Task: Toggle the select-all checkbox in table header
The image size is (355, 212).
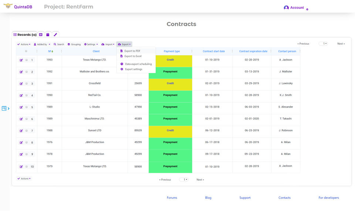Action: pos(26,51)
